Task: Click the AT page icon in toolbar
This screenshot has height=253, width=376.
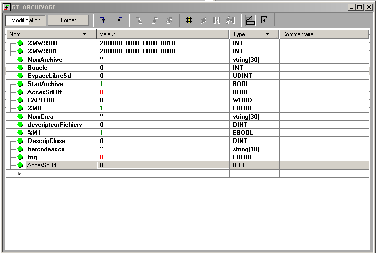Action: [265, 20]
